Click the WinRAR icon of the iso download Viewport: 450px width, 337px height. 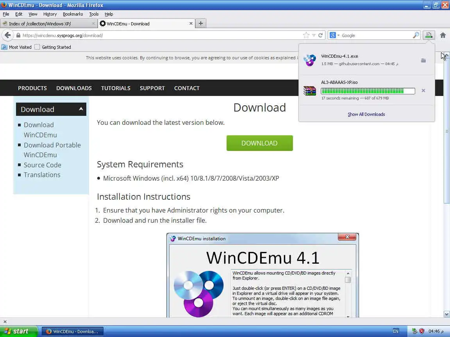(310, 90)
